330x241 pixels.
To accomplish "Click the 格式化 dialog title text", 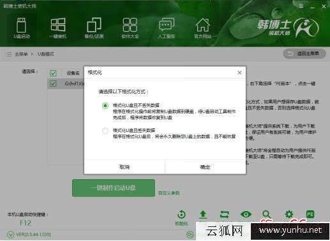I will (x=95, y=73).
